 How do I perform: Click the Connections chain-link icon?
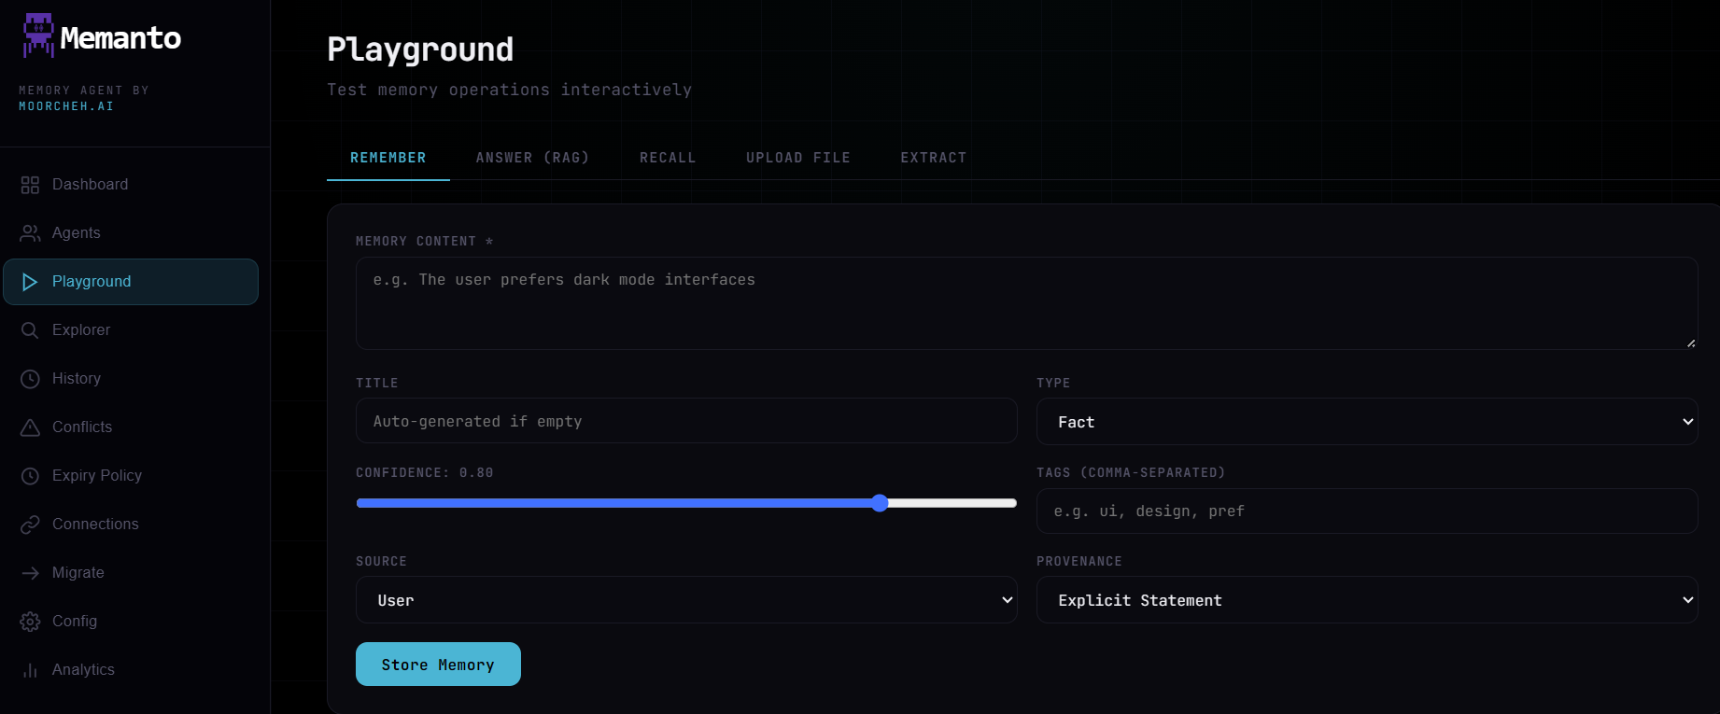pos(30,525)
